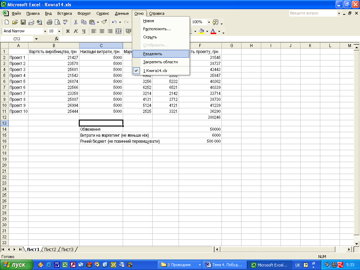The height and width of the screenshot is (270, 360).
Task: Click the insert function fx button
Action: click(x=57, y=39)
